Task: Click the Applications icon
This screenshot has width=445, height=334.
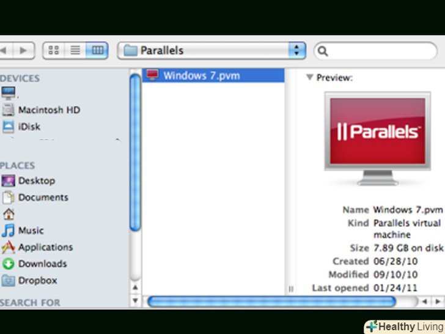Action: click(x=8, y=247)
